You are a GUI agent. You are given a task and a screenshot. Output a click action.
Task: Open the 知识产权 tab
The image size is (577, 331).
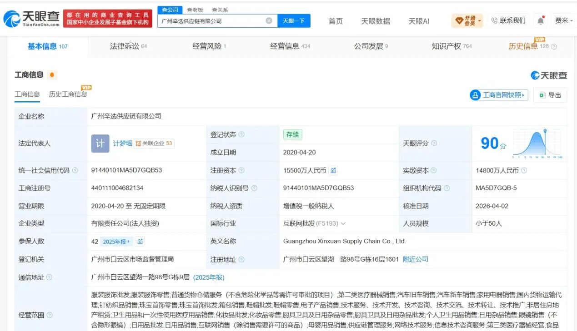click(x=452, y=46)
